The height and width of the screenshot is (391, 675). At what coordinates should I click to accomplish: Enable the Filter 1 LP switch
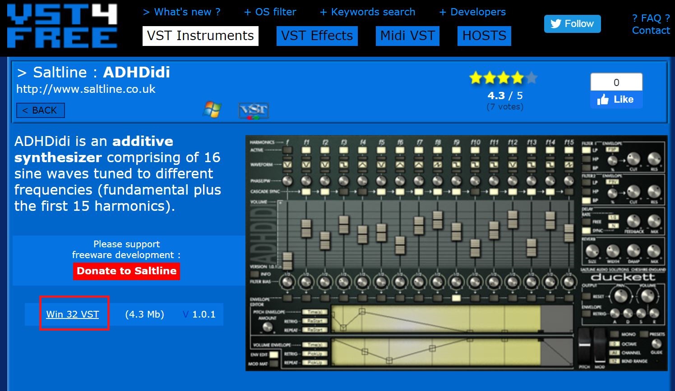pos(586,150)
